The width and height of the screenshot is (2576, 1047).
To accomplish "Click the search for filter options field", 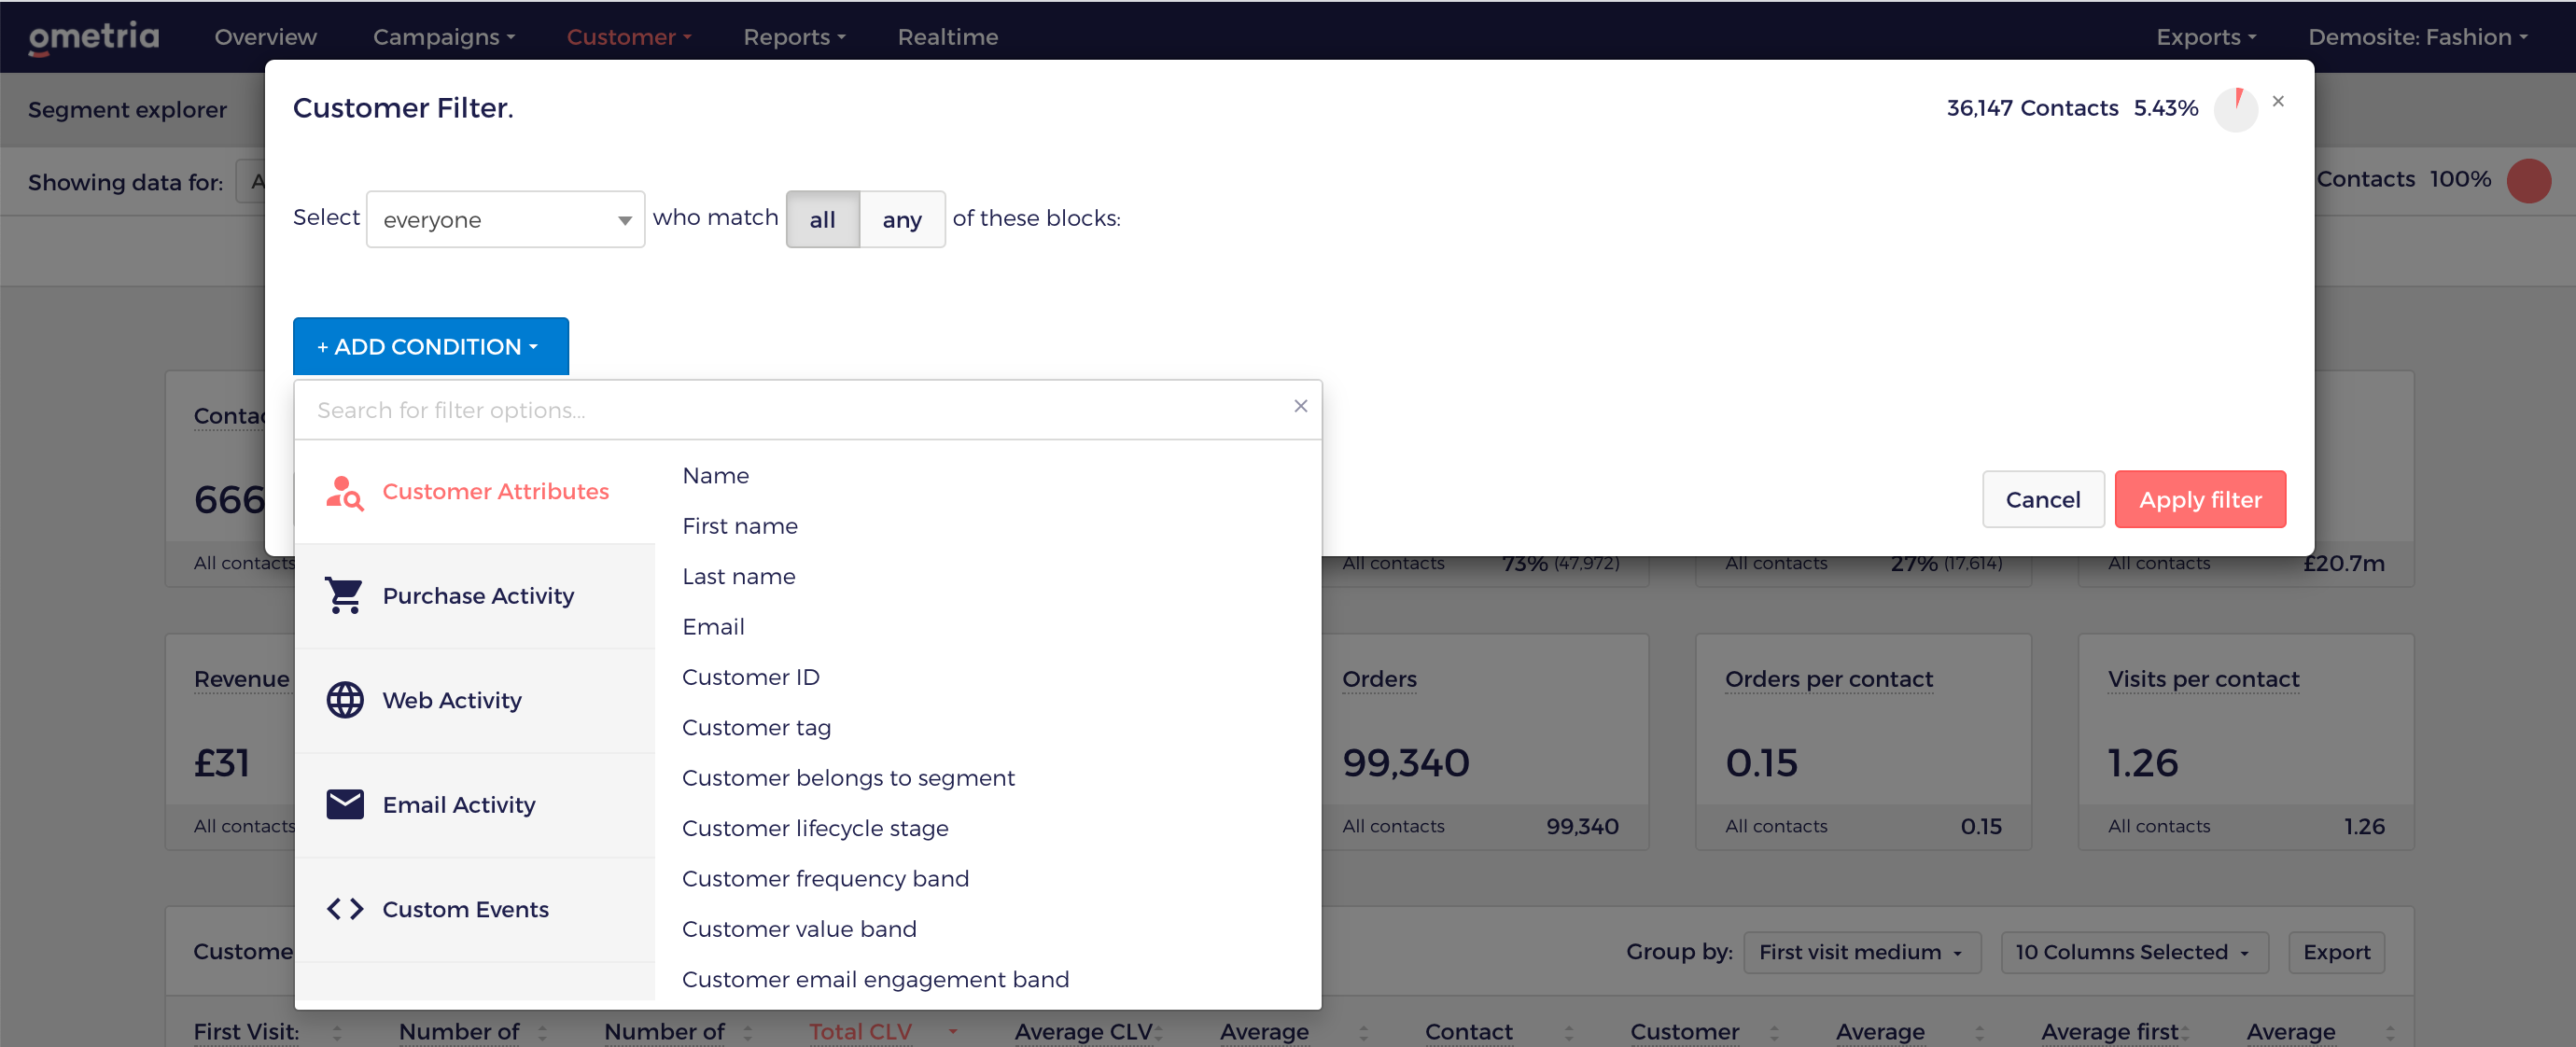I will pos(795,410).
